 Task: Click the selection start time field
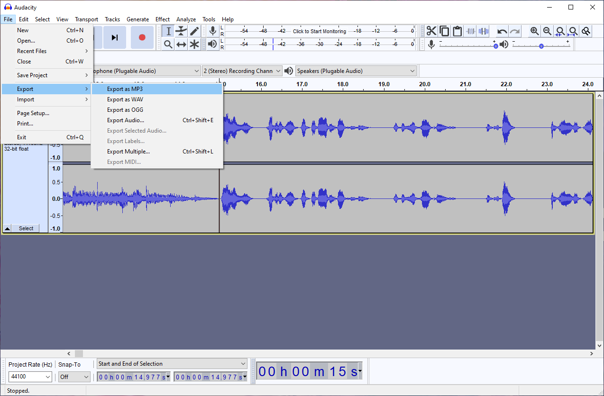coord(134,377)
